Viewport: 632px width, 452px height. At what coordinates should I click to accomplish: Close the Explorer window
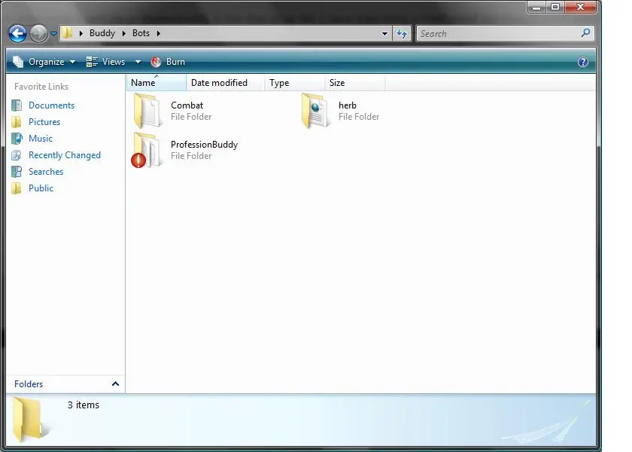click(580, 7)
